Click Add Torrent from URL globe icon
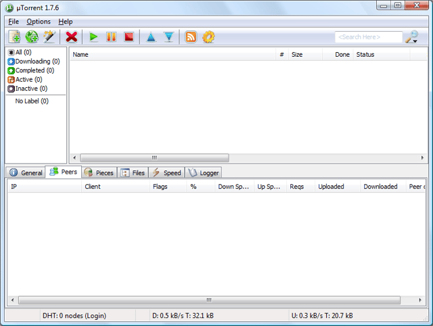Viewport: 433px width, 326px height. 32,37
